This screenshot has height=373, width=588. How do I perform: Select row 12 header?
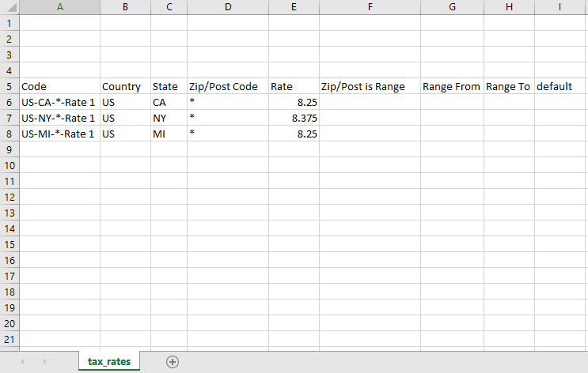tap(9, 198)
